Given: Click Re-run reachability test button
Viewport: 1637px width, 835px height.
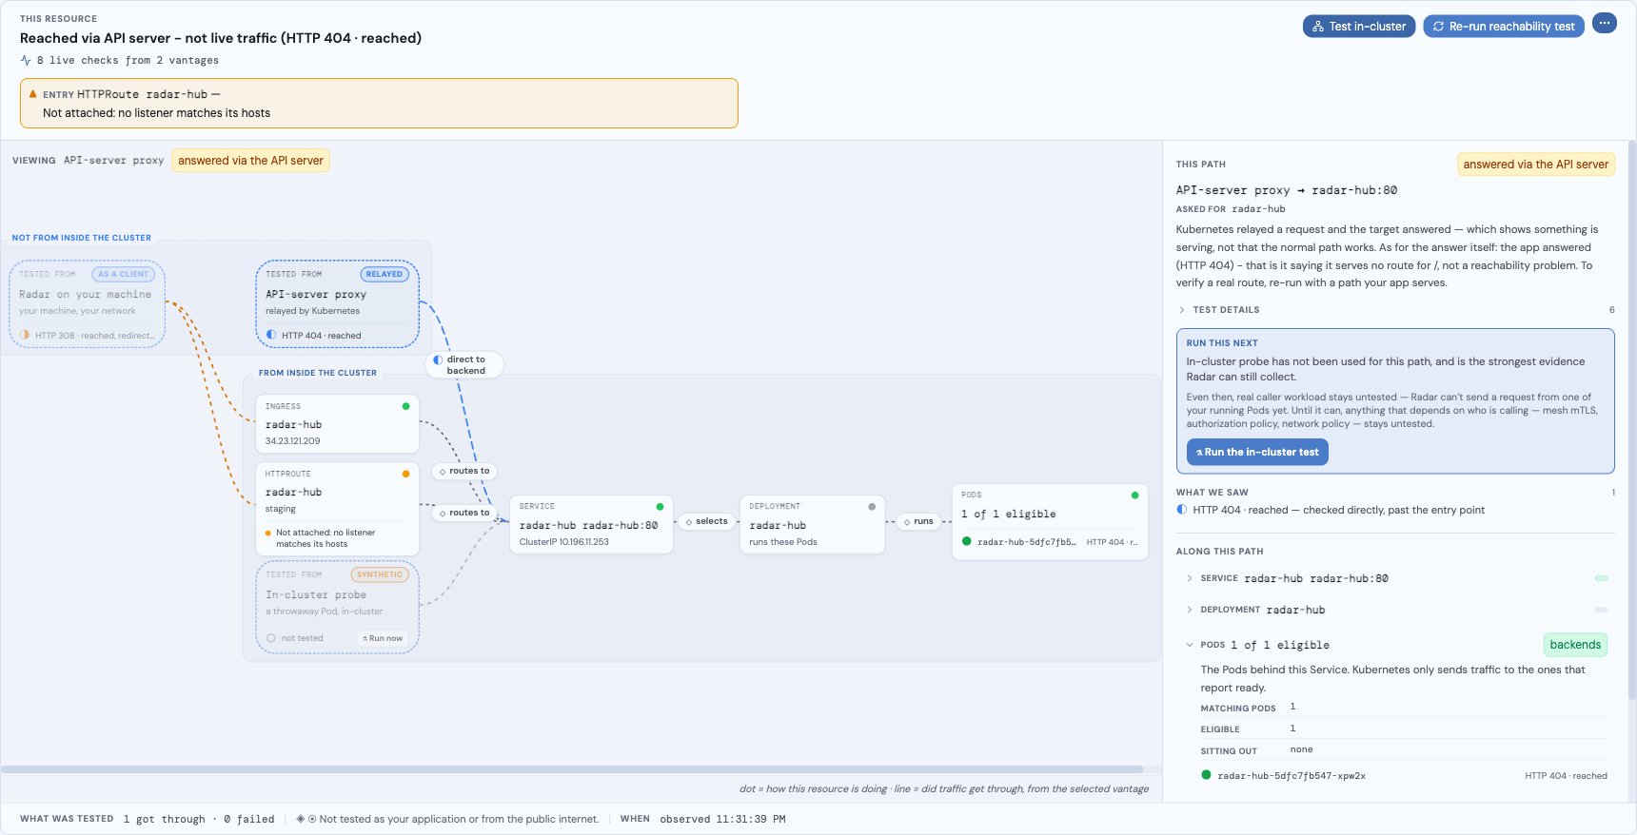Looking at the screenshot, I should pos(1503,27).
